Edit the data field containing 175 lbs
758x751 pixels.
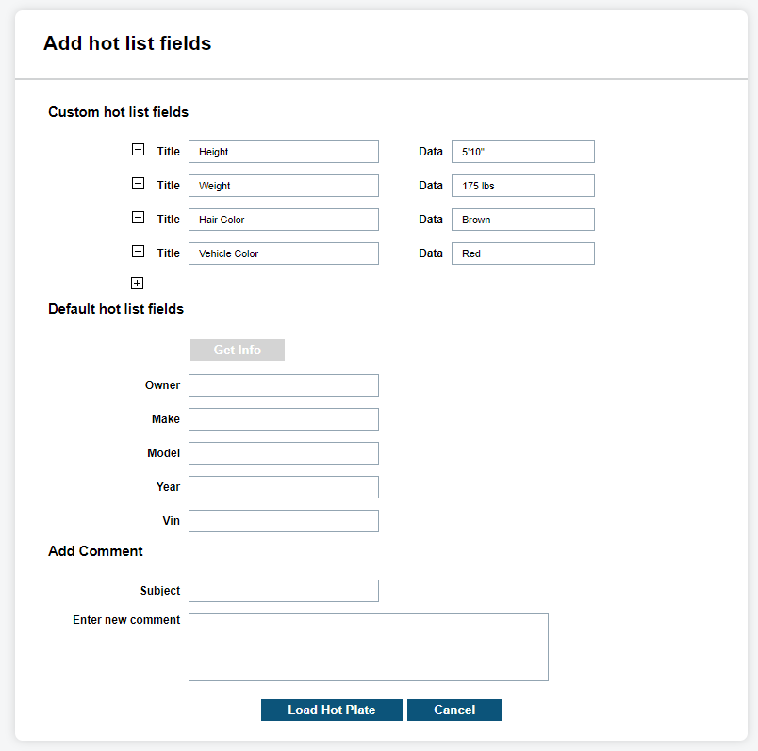(522, 186)
